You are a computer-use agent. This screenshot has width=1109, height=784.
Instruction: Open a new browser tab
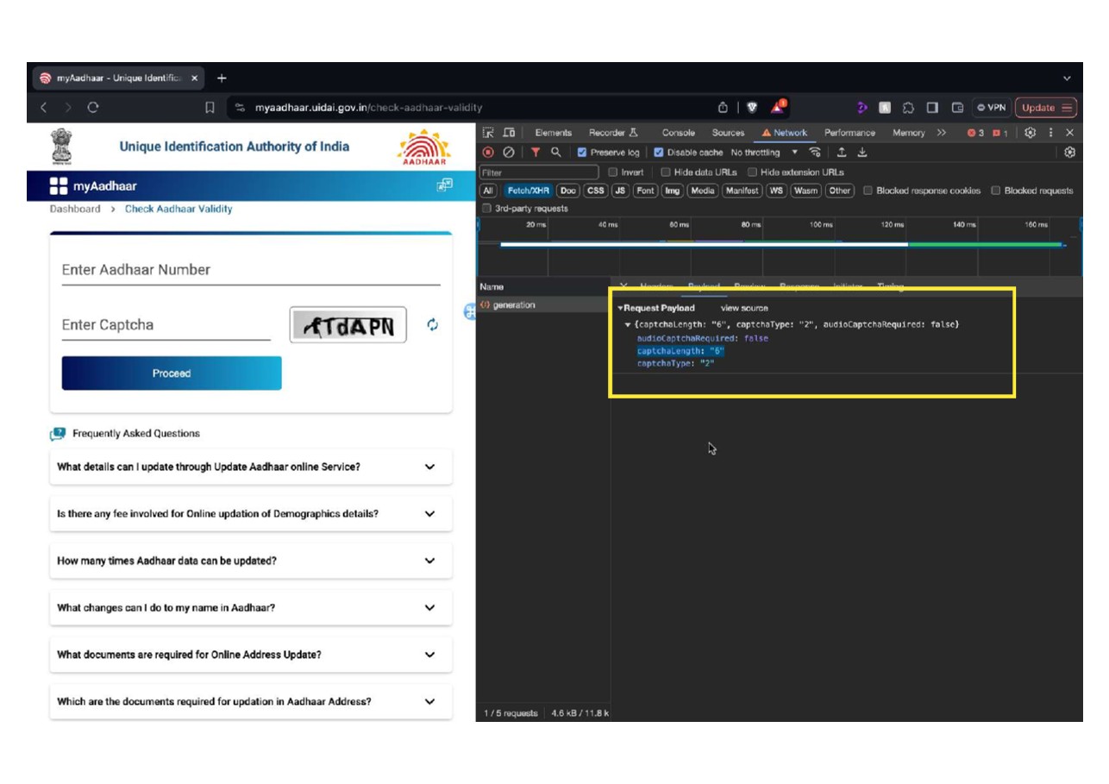coord(222,78)
